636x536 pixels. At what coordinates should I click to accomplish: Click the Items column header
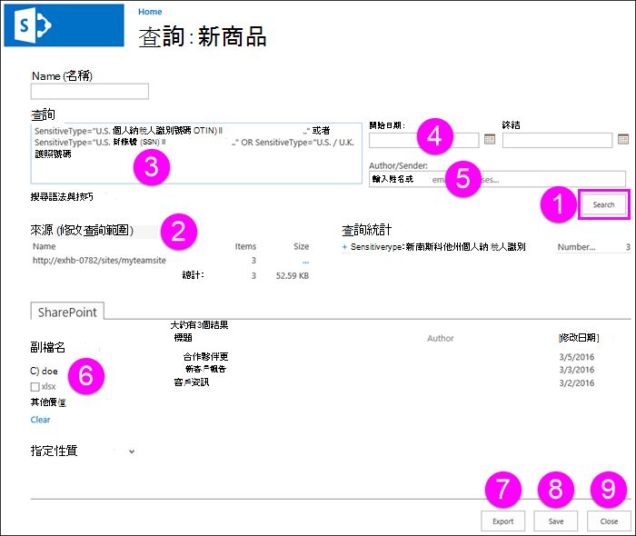245,246
